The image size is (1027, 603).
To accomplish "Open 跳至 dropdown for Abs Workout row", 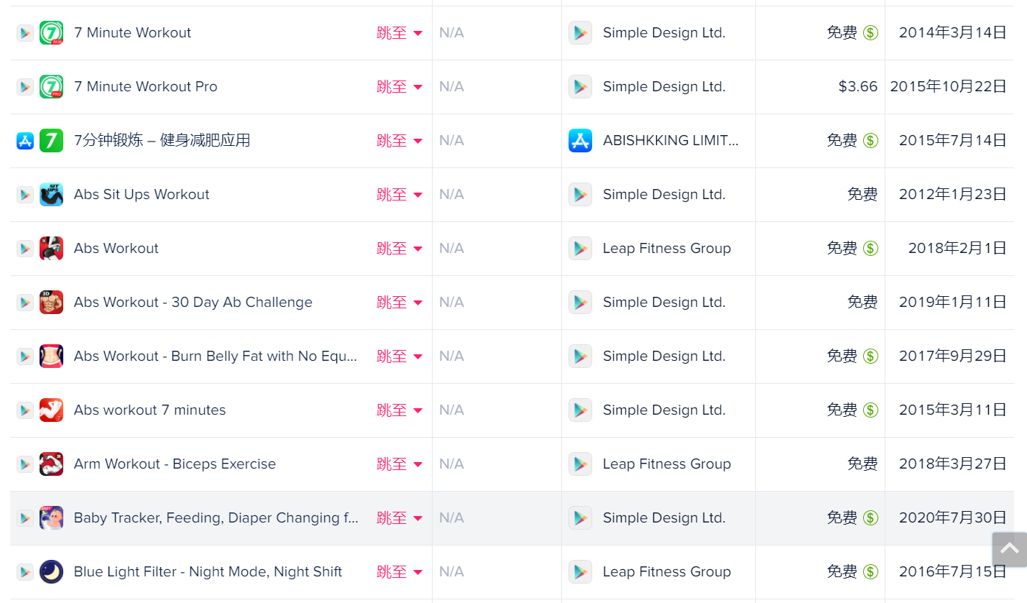I will (400, 249).
